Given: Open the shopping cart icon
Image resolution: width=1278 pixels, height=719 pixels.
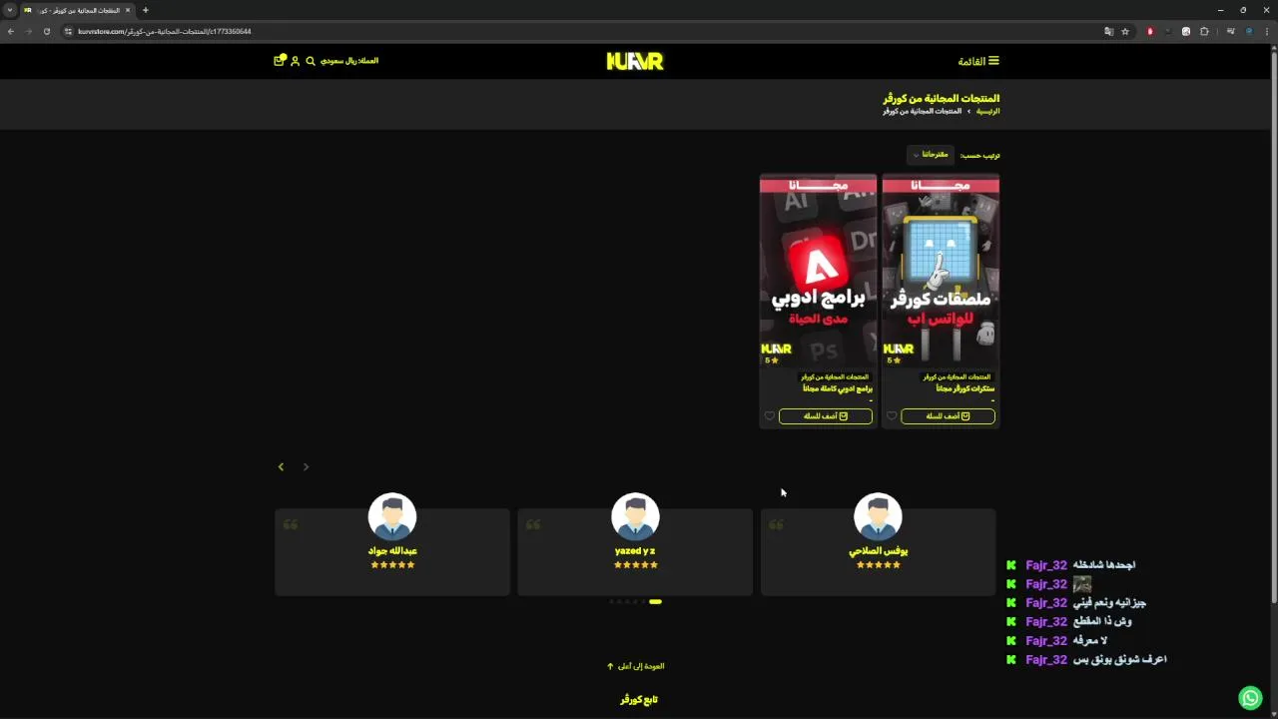Looking at the screenshot, I should [x=280, y=61].
